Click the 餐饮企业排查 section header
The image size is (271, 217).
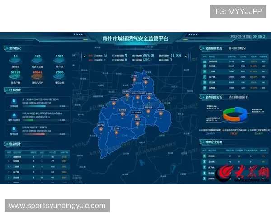click(x=214, y=142)
